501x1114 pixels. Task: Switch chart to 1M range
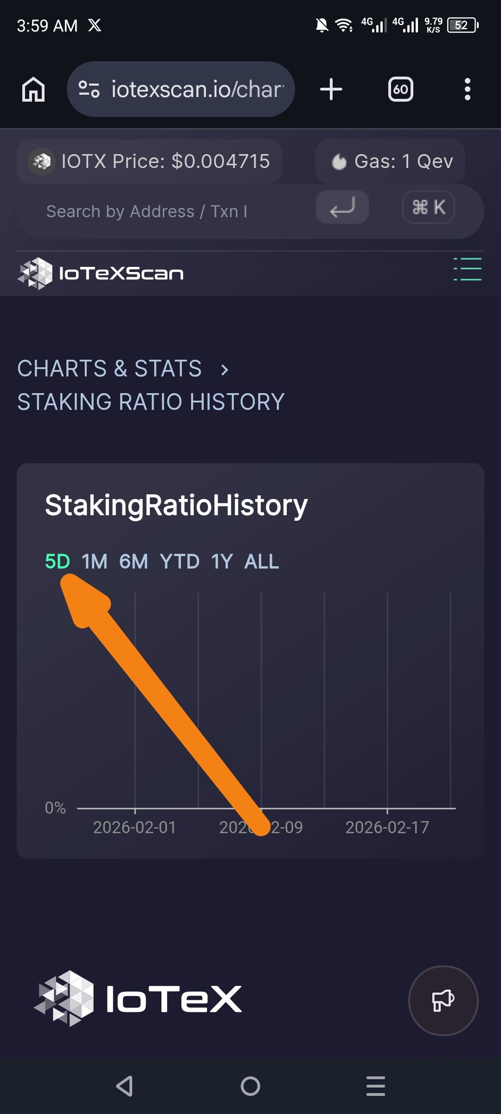coord(95,562)
